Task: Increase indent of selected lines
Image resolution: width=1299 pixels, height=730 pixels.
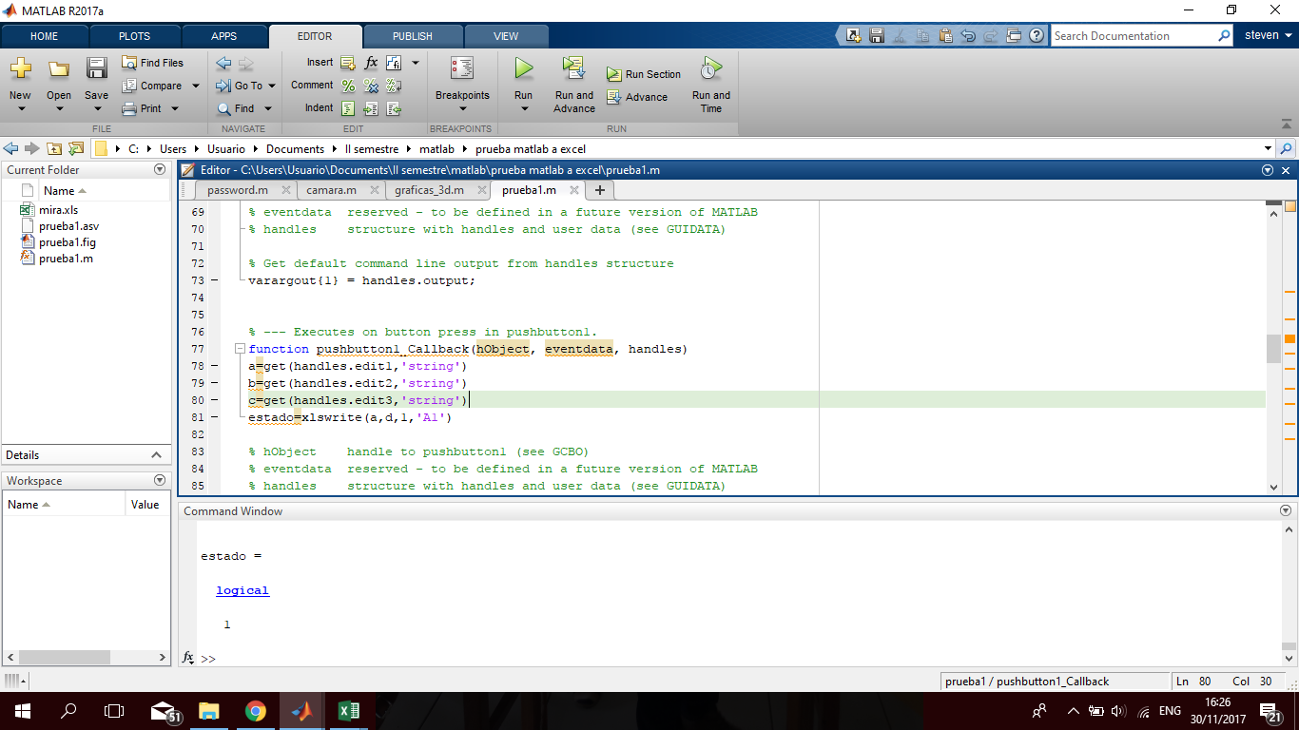Action: pos(371,108)
